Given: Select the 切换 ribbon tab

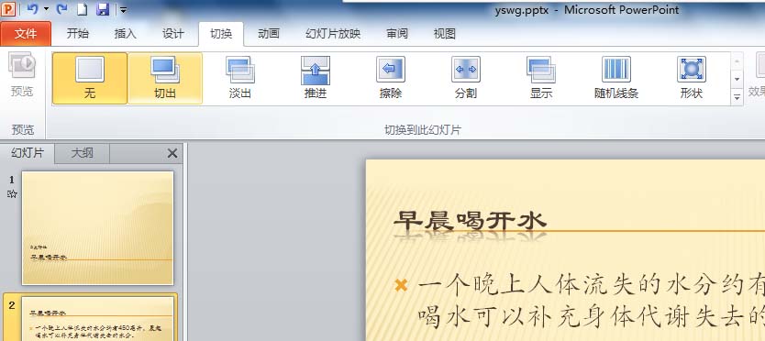Looking at the screenshot, I should [221, 34].
